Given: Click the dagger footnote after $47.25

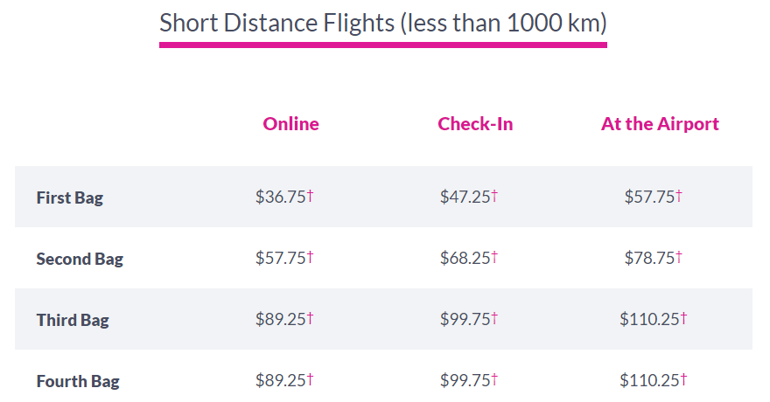Looking at the screenshot, I should (494, 196).
